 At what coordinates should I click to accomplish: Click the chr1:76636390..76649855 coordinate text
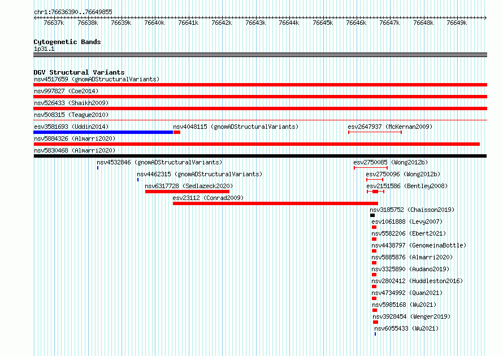(73, 12)
